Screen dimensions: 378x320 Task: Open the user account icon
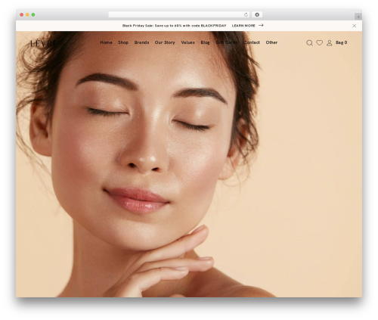coord(330,43)
